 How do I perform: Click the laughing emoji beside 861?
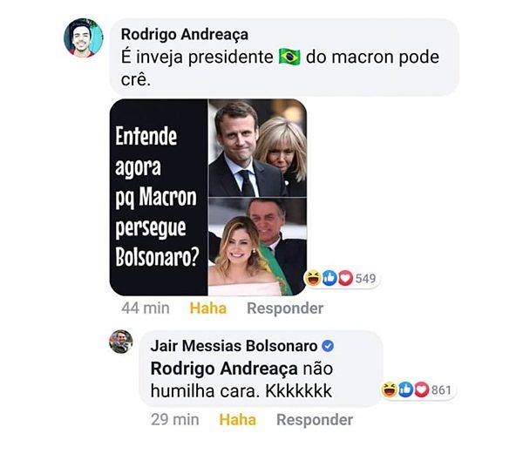(389, 390)
